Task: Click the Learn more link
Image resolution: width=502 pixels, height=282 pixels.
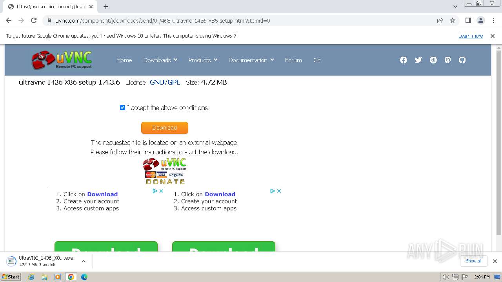Action: tap(471, 36)
